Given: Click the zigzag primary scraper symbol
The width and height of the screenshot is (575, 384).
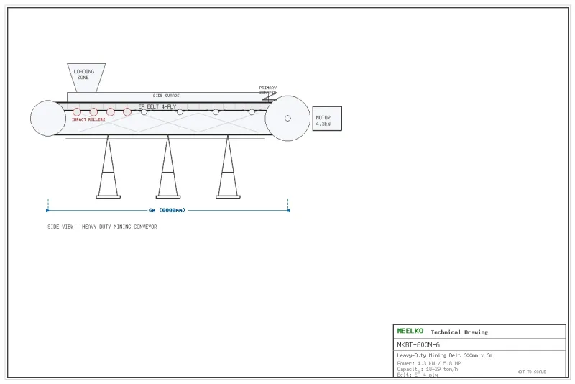Looking at the screenshot, I should 270,96.
